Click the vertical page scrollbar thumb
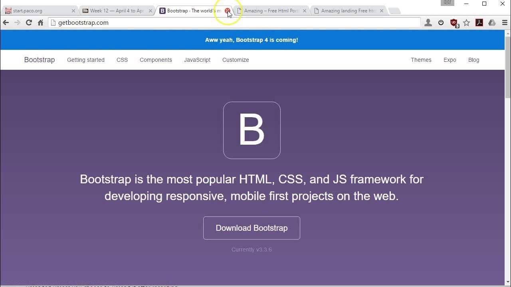Image resolution: width=511 pixels, height=287 pixels. point(508,68)
